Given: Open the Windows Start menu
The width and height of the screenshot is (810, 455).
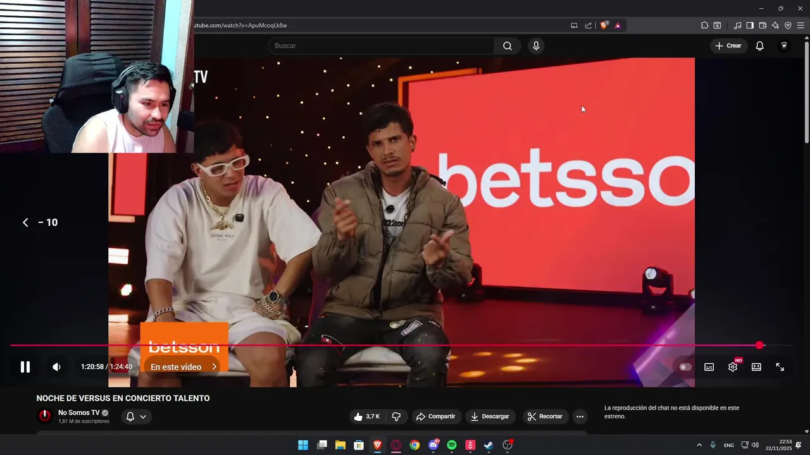Looking at the screenshot, I should [303, 445].
